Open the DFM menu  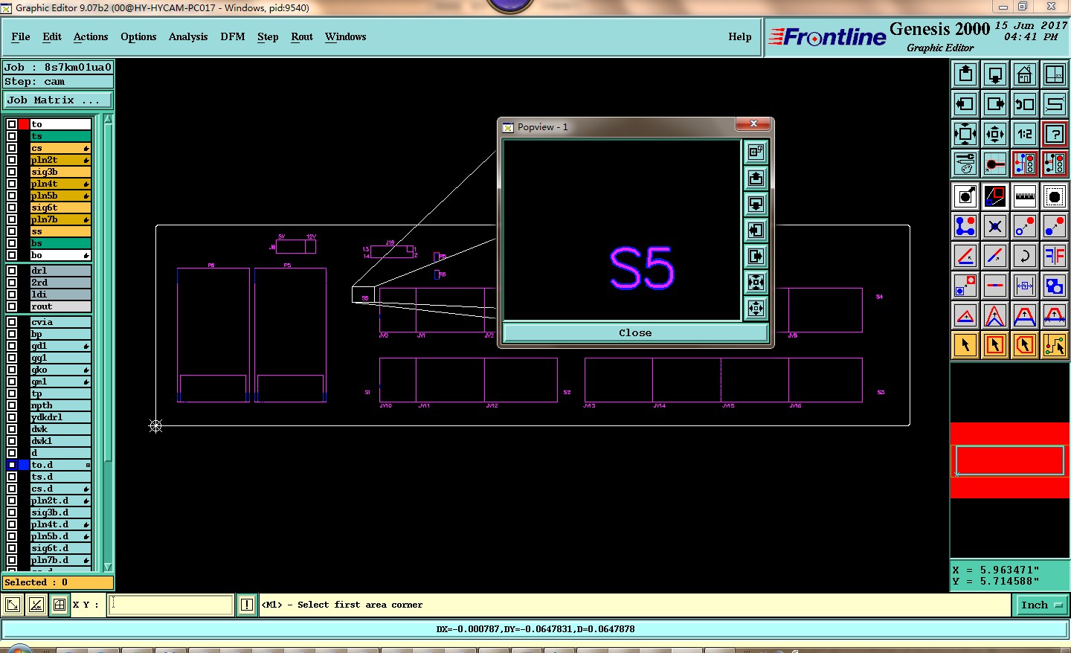click(233, 36)
